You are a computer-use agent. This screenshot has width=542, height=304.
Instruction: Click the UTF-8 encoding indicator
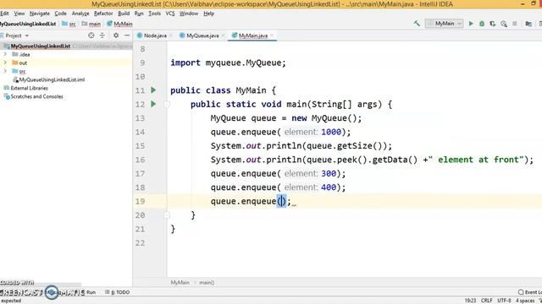(x=504, y=301)
